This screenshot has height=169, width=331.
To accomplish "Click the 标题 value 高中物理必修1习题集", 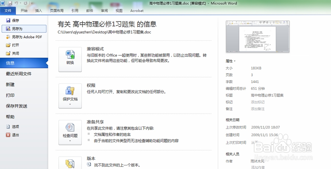I will pos(267,95).
